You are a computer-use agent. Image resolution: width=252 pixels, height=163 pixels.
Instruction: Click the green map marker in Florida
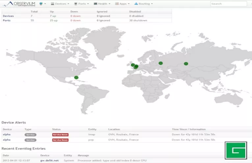click(76, 78)
